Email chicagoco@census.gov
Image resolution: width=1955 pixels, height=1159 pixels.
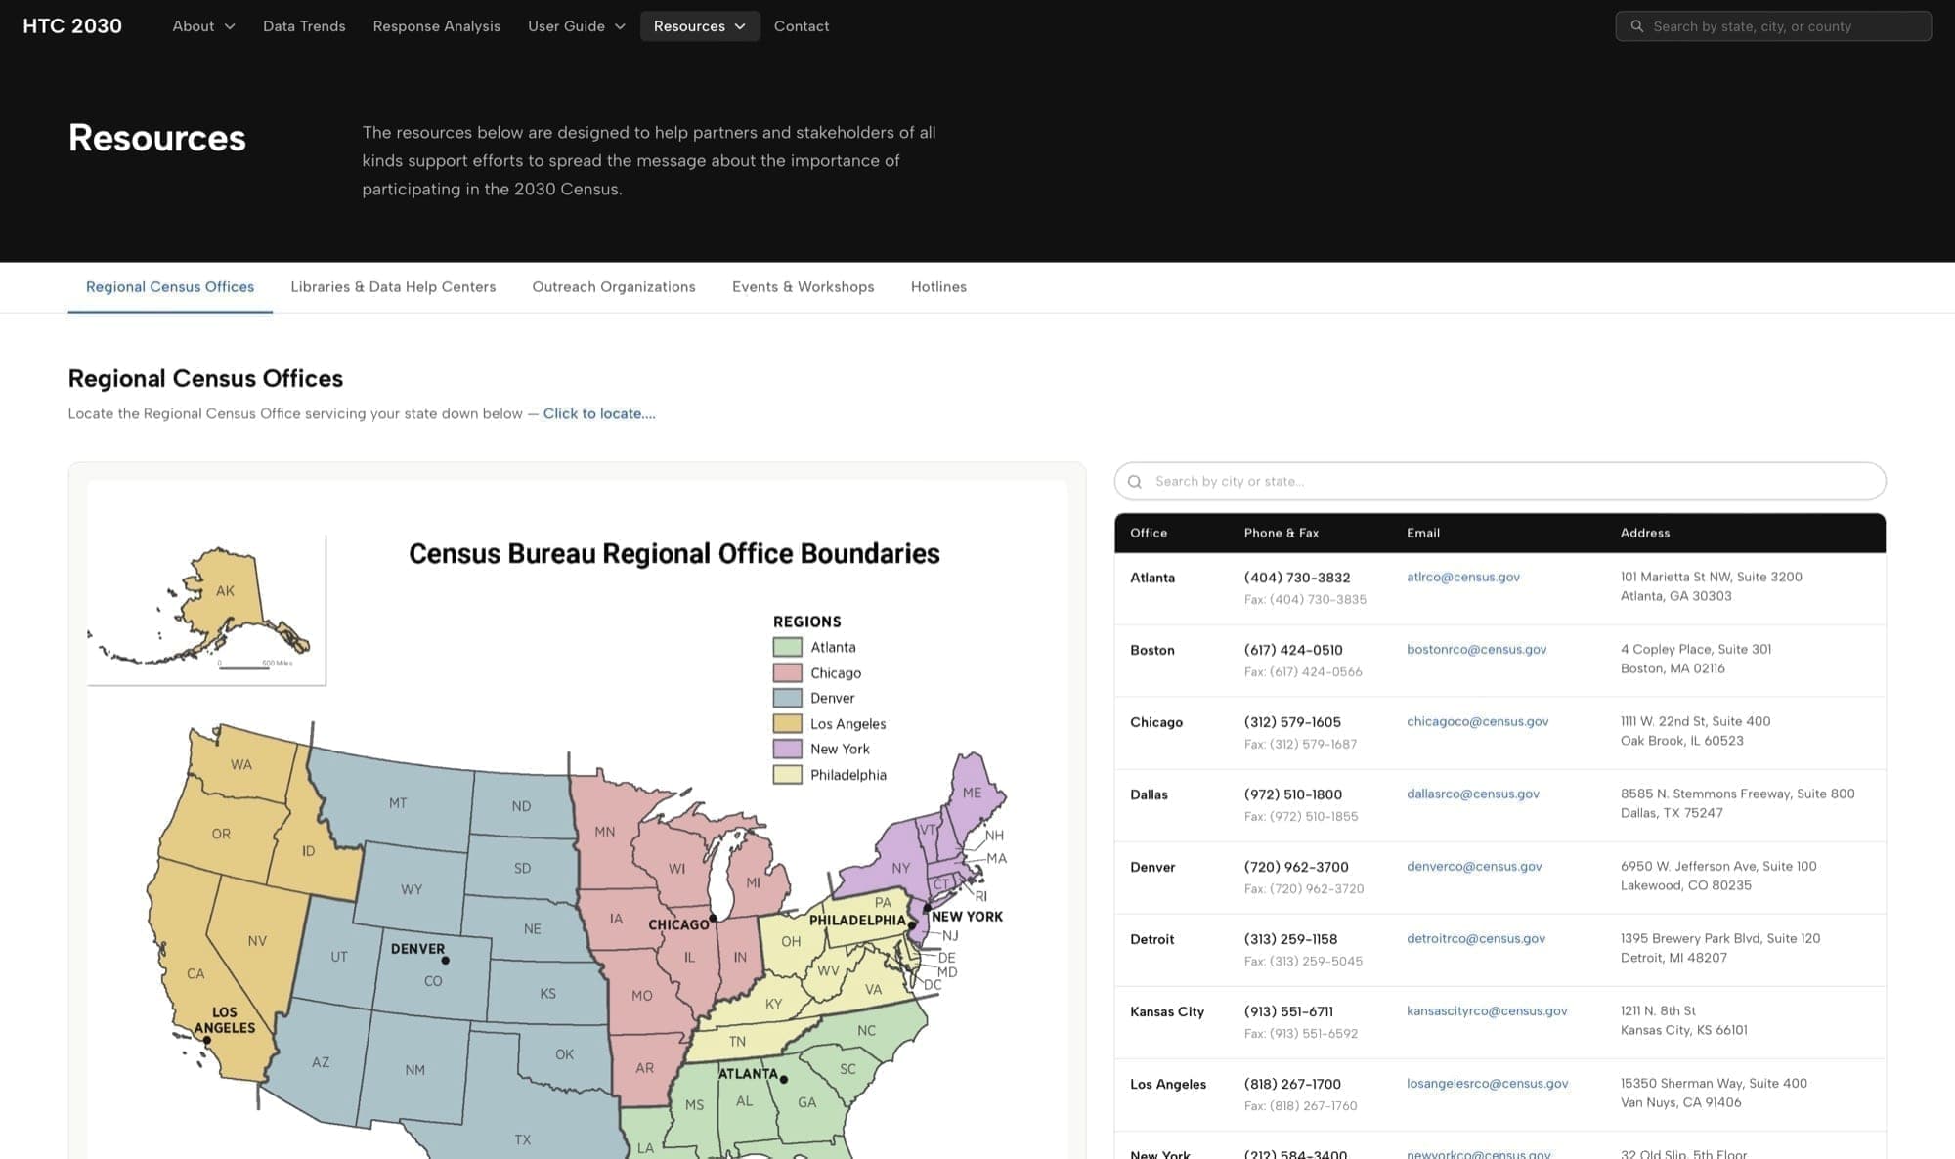click(1478, 721)
